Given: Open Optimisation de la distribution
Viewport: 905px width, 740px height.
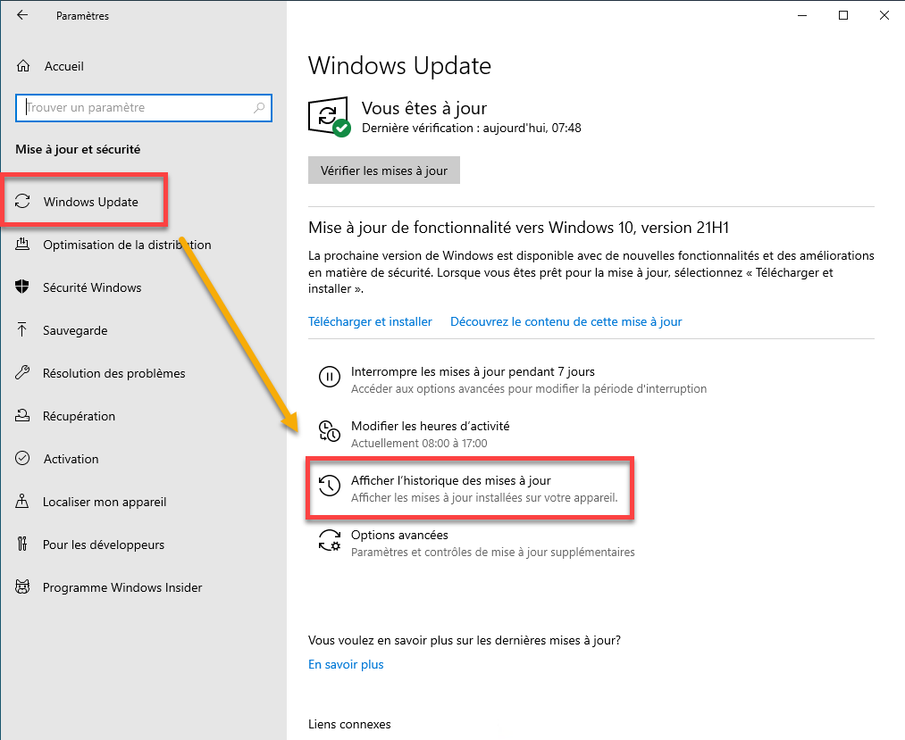Looking at the screenshot, I should coord(127,245).
